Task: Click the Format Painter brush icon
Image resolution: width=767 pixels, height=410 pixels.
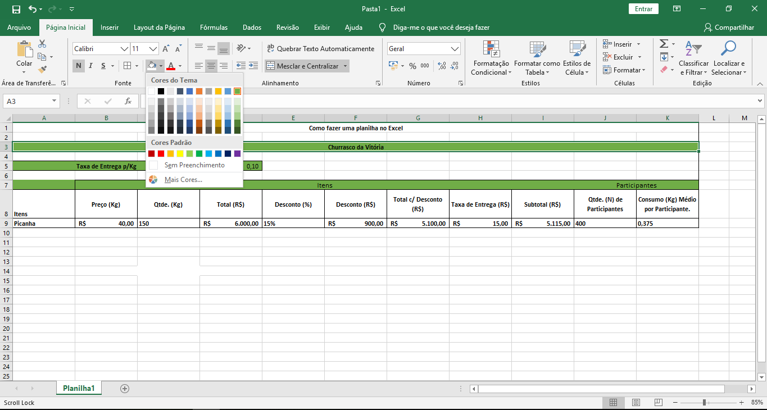Action: point(42,69)
